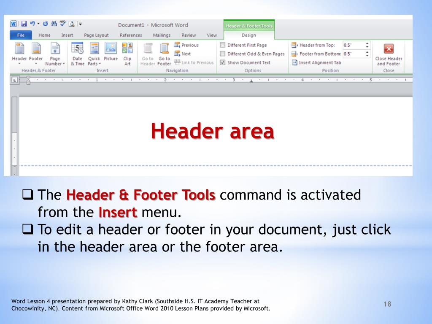Click Go to Footer button
The width and height of the screenshot is (432, 324).
[x=164, y=54]
